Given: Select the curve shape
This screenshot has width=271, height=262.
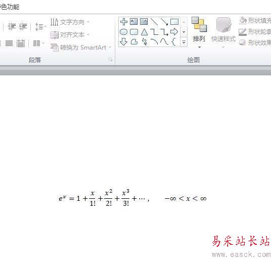Looking at the screenshot, I should pos(164,41).
